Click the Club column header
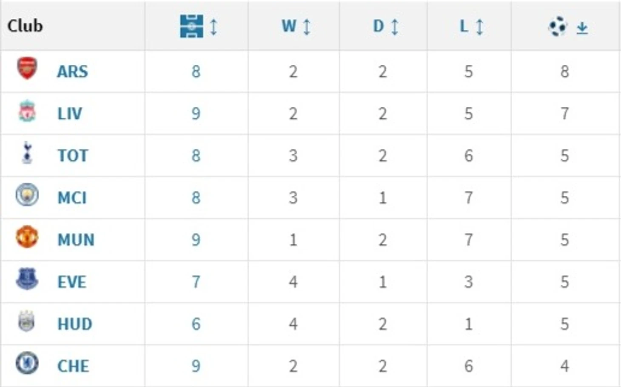Screen dimensions: 621x387 [25, 26]
